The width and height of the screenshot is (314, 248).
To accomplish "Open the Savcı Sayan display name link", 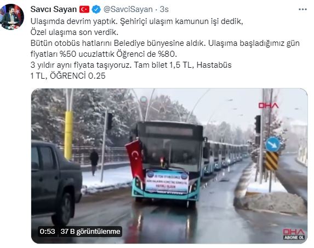I will point(54,9).
